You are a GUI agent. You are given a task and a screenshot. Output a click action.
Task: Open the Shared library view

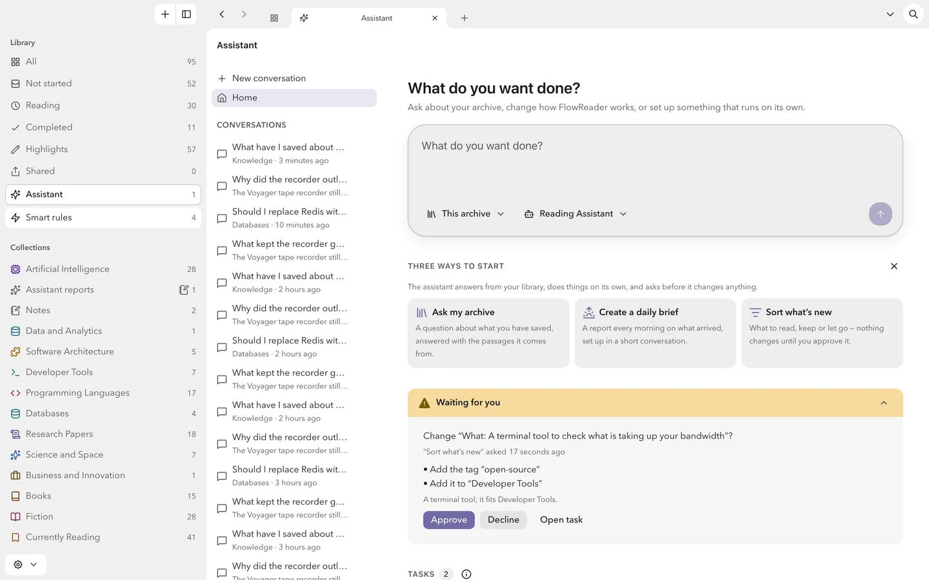click(103, 171)
